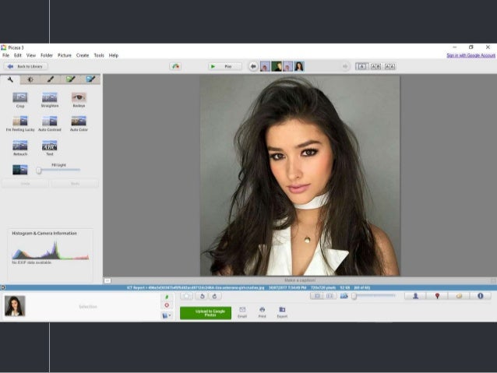The width and height of the screenshot is (497, 373).
Task: Open the Picture menu
Action: click(64, 55)
